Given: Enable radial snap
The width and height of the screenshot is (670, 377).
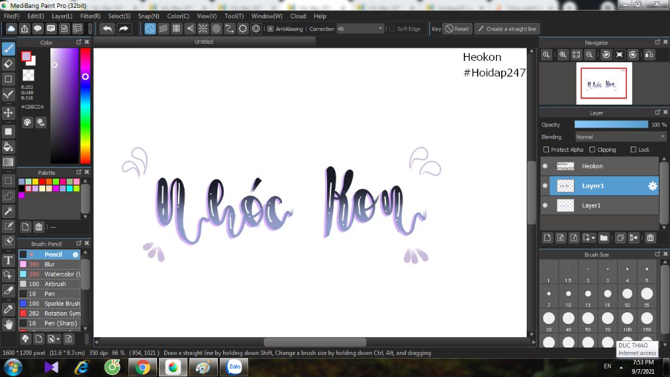Looking at the screenshot, I should 203,29.
